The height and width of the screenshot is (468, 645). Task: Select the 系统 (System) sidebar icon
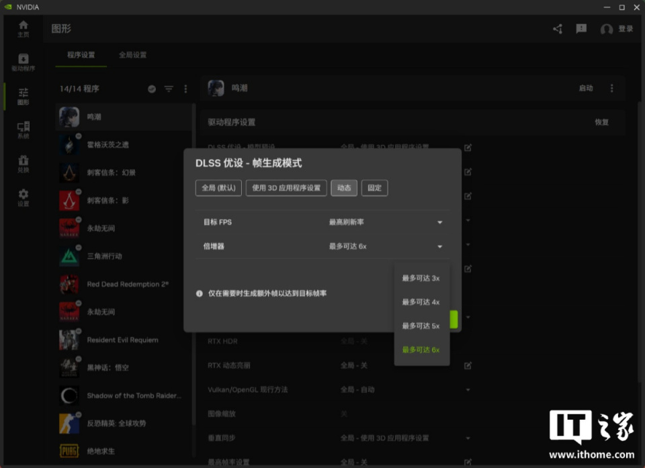22,128
